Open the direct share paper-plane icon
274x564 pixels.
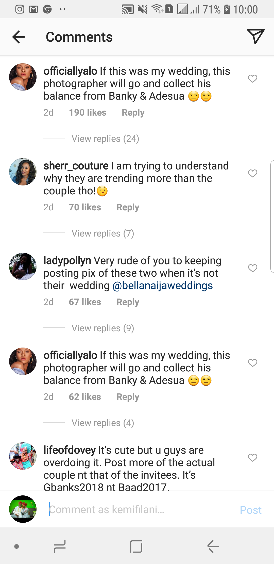[255, 36]
